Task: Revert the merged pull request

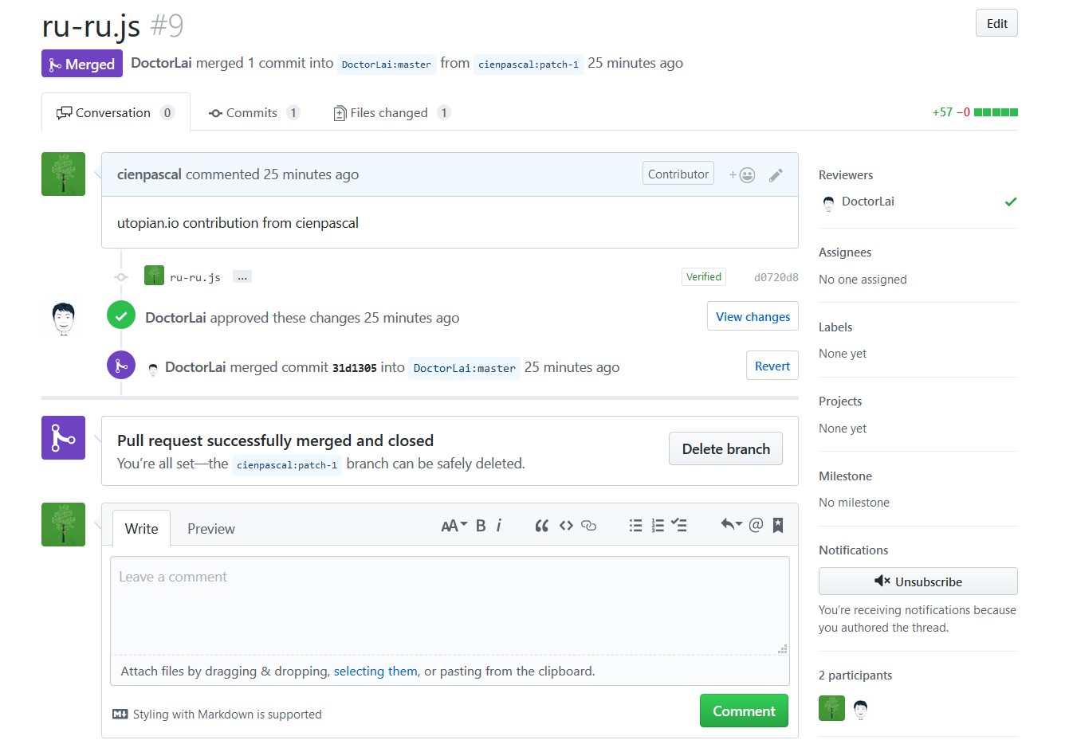Action: 772,366
